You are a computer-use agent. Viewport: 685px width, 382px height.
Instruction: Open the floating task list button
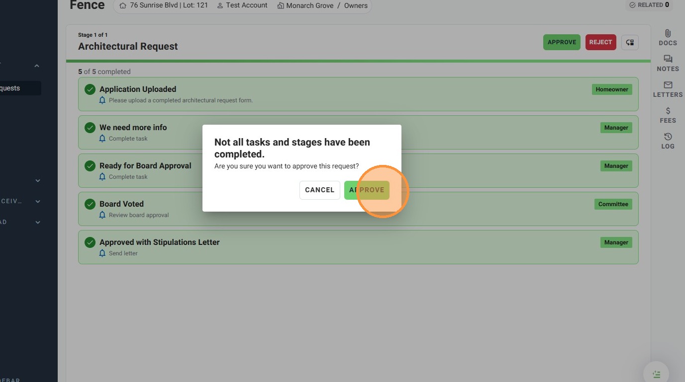pos(656,374)
